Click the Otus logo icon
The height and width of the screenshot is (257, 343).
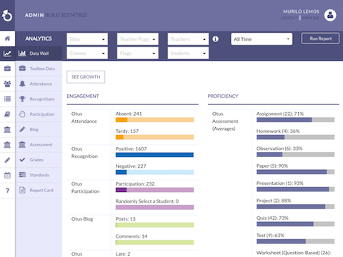click(x=7, y=16)
